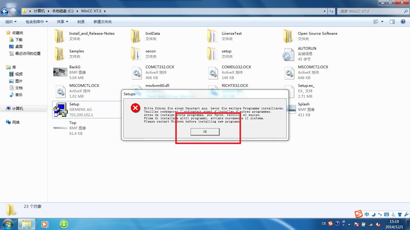Screen dimensions: 410x230
Task: Dismiss the Setups error with OK
Action: [205, 132]
